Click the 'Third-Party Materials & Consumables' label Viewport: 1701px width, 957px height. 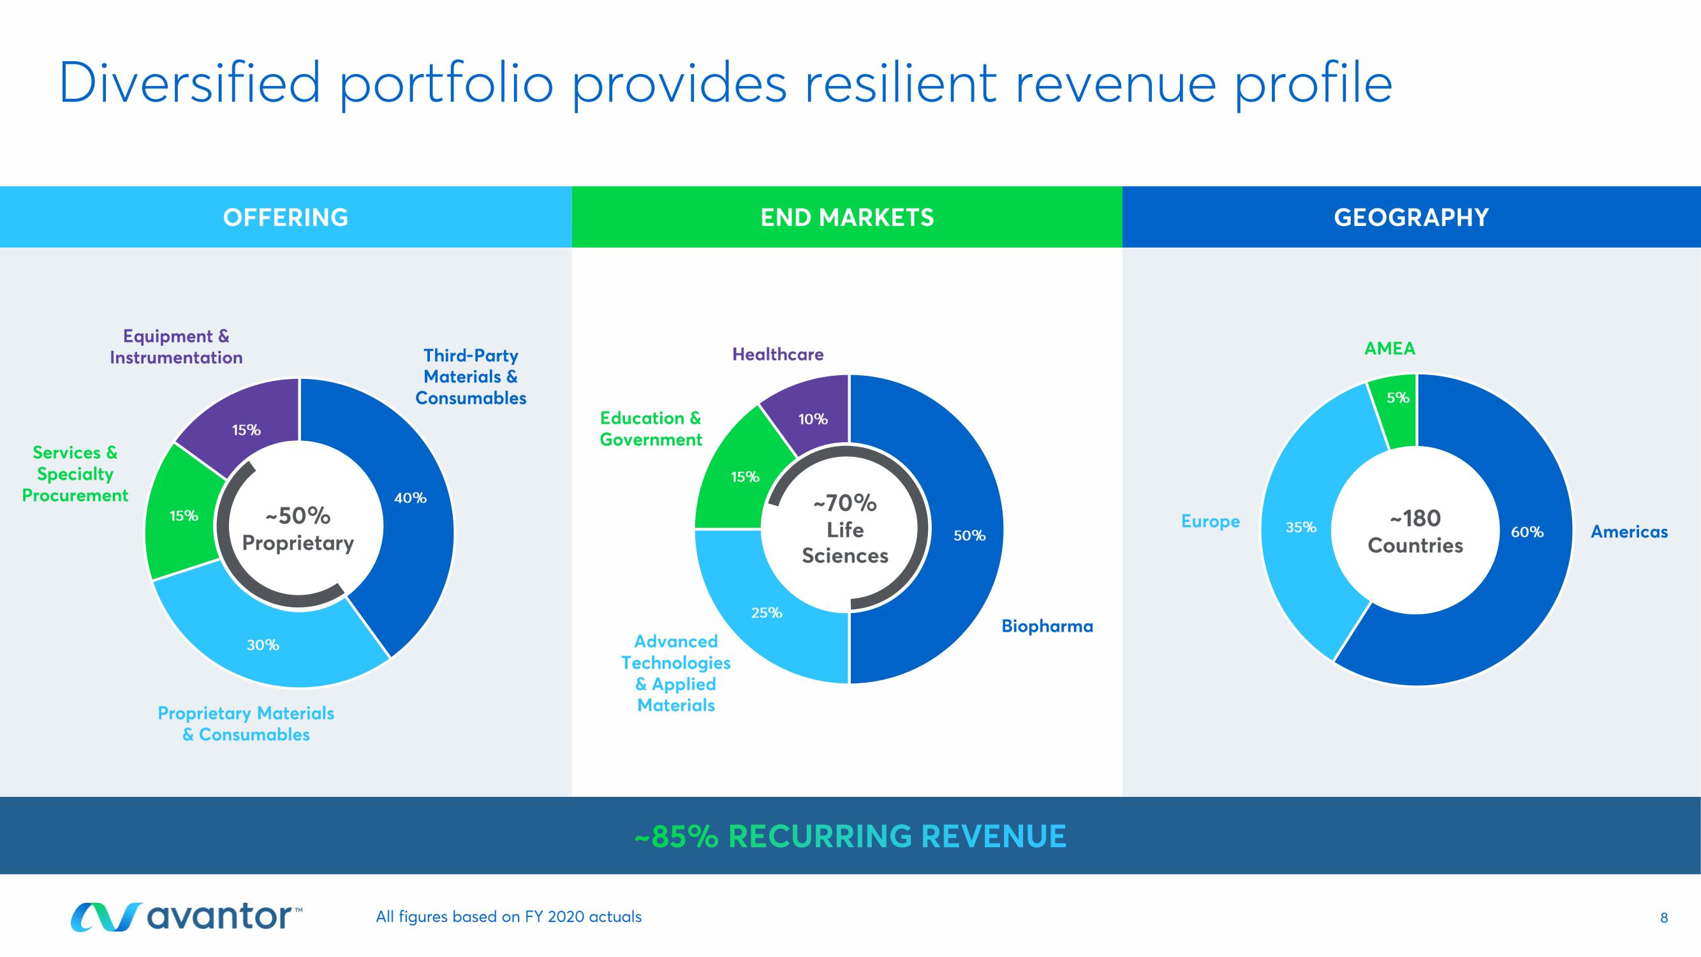[471, 376]
